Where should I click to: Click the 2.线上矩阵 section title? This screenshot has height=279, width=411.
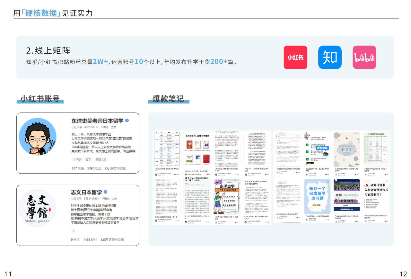(48, 50)
